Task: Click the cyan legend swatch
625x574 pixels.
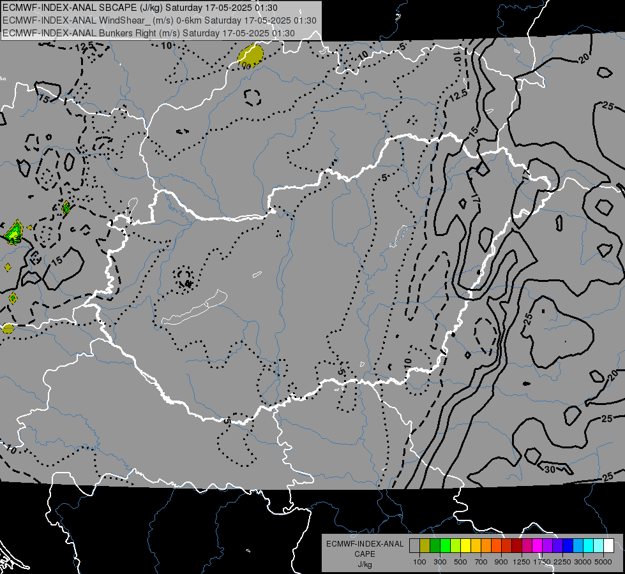Action: [x=589, y=546]
